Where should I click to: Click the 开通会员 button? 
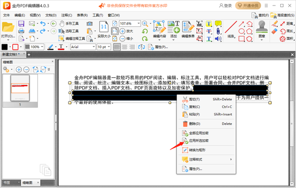(x=248, y=5)
